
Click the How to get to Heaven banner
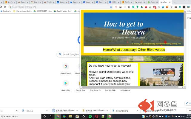click(x=133, y=29)
